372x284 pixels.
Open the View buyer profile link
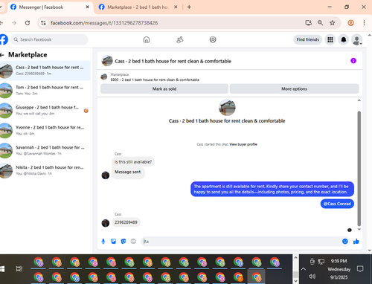click(x=243, y=144)
